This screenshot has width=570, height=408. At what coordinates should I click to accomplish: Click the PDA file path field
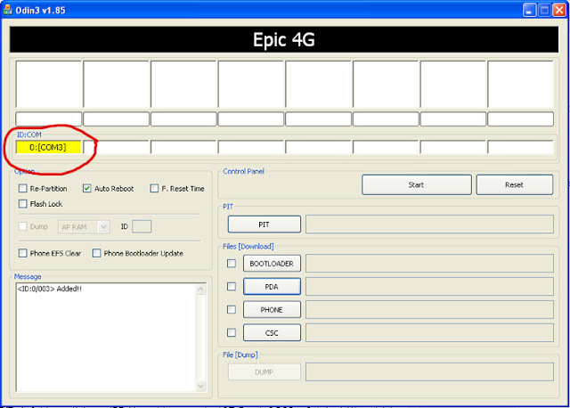[x=429, y=287]
